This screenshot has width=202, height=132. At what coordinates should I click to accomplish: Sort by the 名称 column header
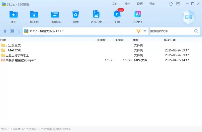3,40
